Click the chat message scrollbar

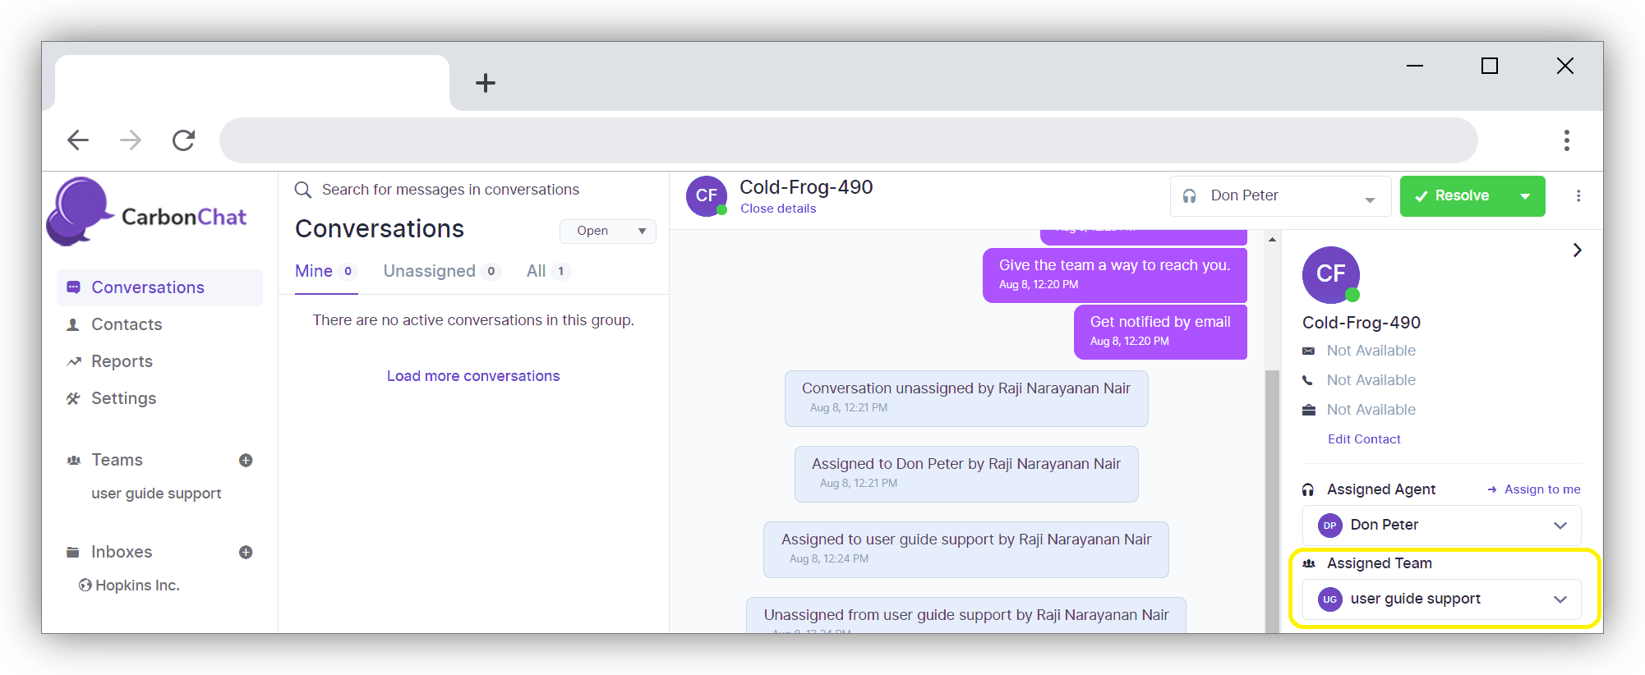[x=1272, y=493]
